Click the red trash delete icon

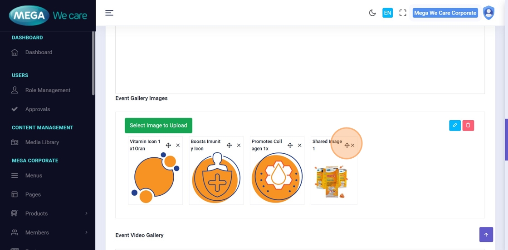click(x=468, y=125)
